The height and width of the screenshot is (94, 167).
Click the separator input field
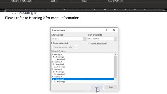[76, 47]
